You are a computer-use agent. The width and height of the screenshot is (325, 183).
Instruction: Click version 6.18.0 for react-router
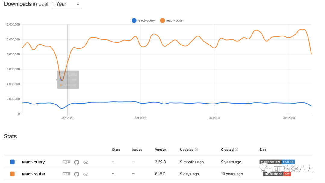[160, 174]
